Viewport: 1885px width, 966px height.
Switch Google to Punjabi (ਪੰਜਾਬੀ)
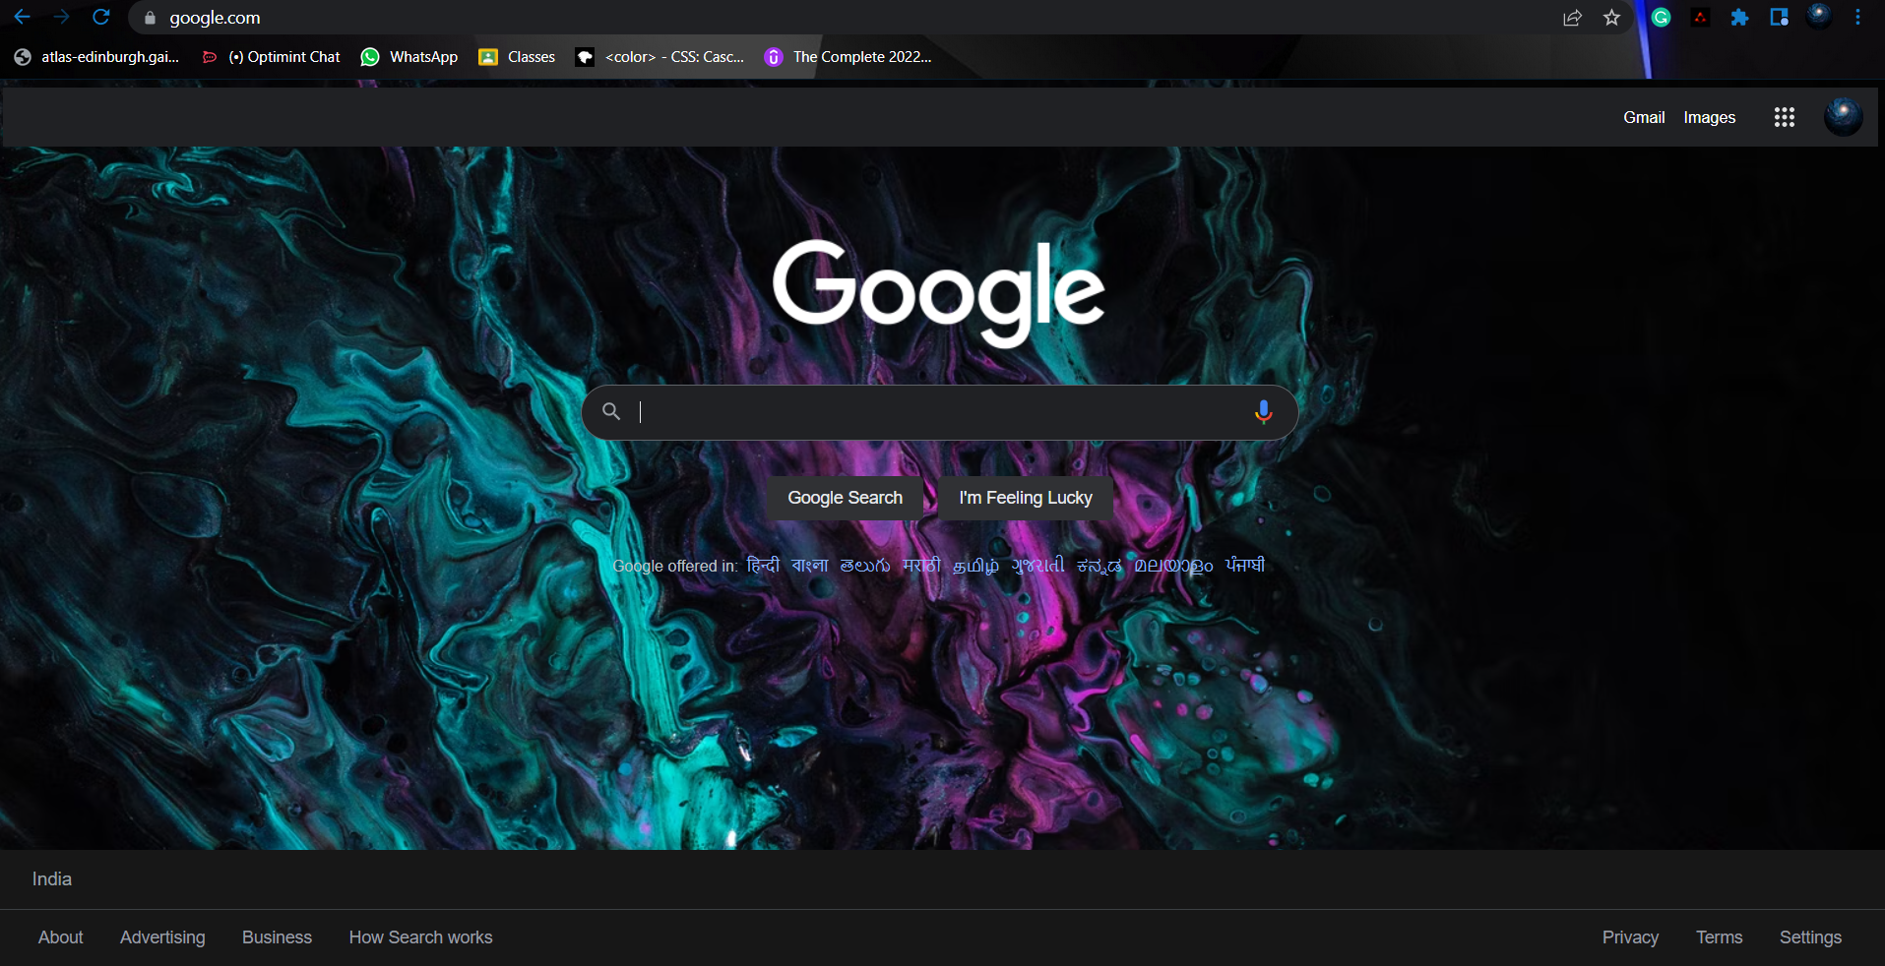[1245, 565]
